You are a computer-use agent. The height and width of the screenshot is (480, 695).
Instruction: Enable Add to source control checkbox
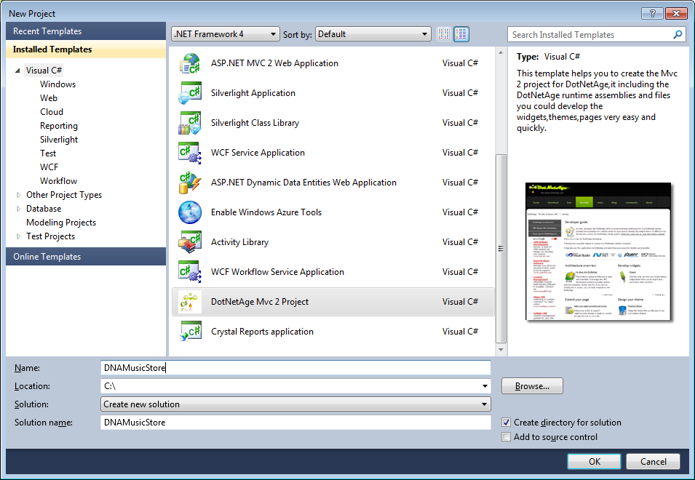click(x=507, y=437)
